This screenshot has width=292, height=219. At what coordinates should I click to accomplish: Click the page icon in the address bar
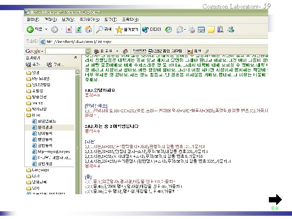point(43,42)
